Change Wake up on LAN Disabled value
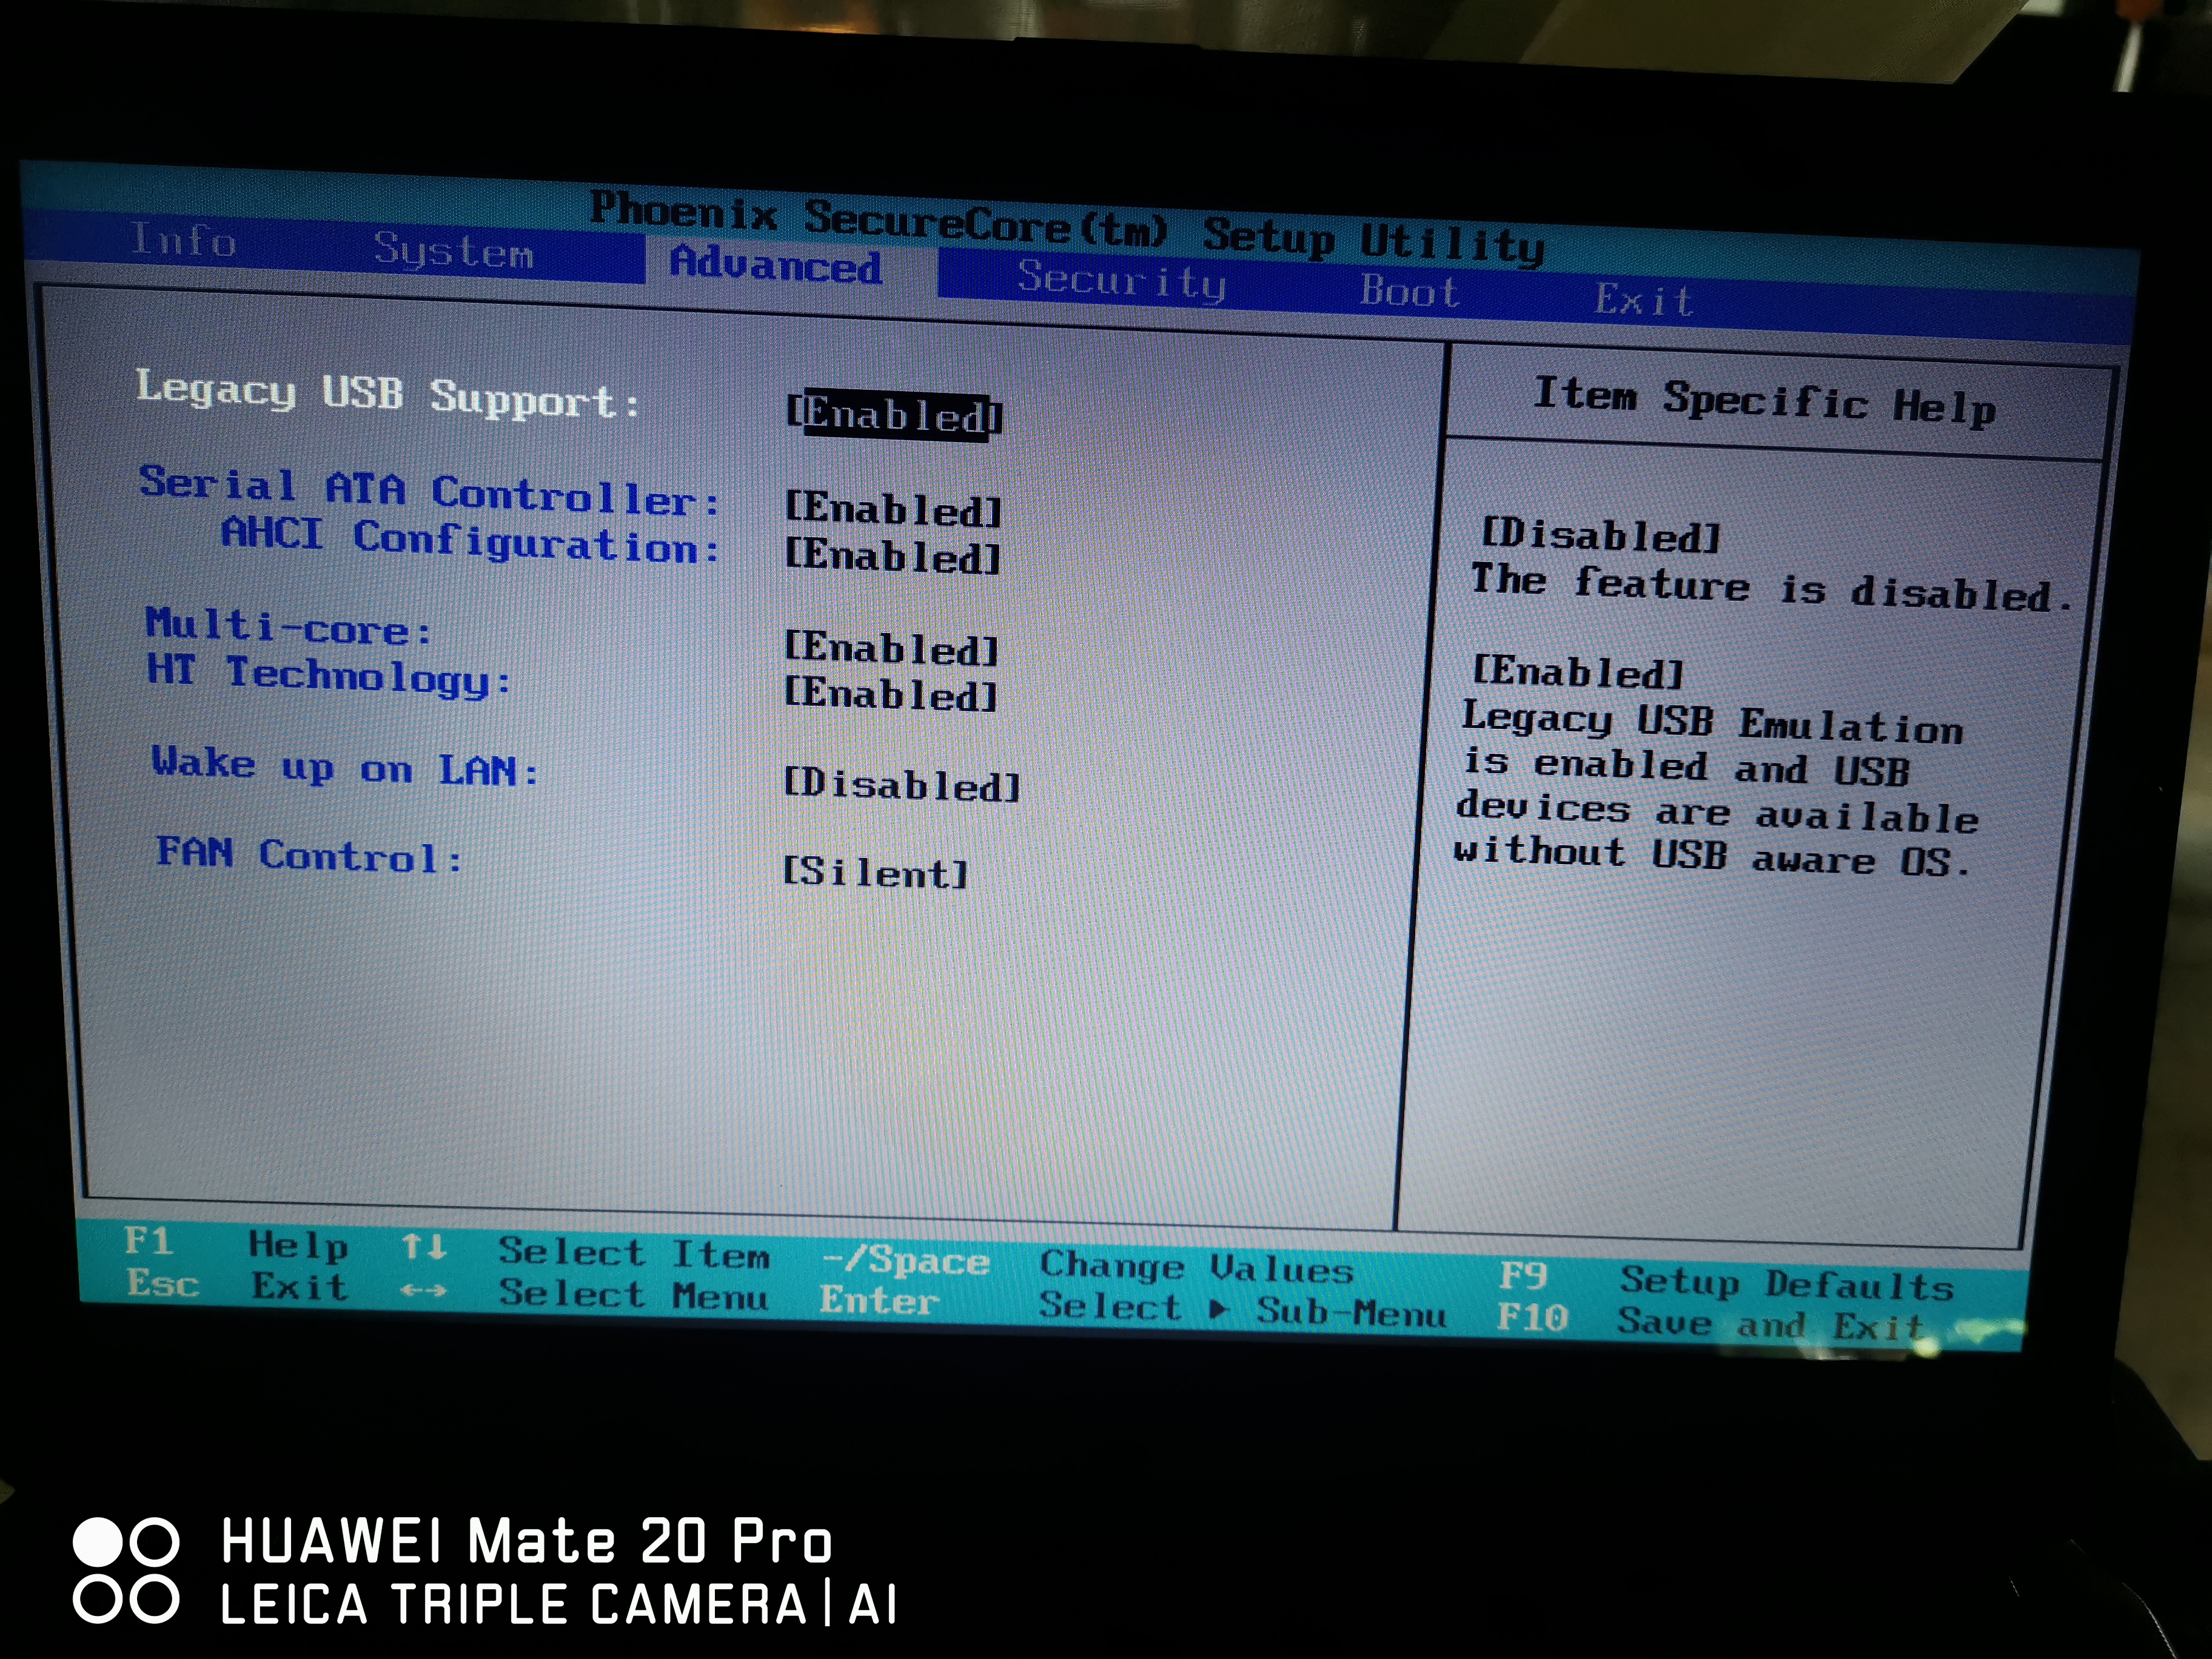 coord(901,786)
